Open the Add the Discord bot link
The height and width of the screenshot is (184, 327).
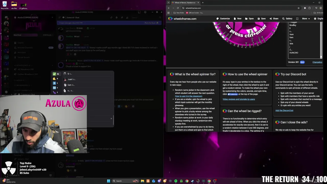pyautogui.click(x=284, y=110)
